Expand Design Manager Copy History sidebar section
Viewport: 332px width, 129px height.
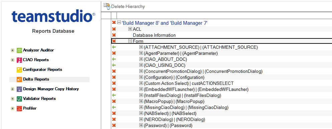[12, 89]
